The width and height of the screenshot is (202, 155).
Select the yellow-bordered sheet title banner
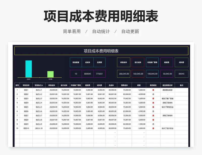101,51
